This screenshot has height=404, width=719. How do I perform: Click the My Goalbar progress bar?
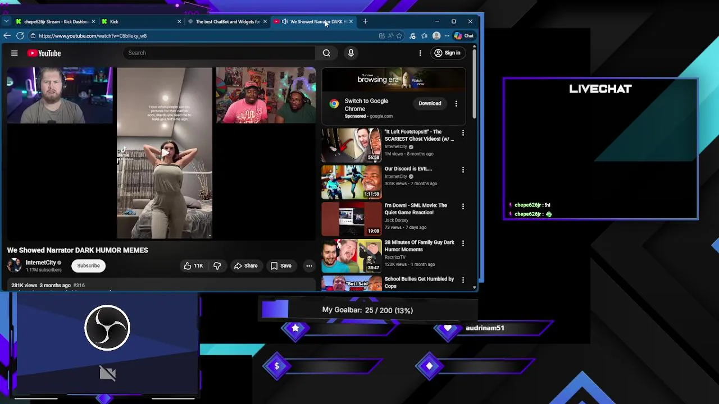(368, 310)
